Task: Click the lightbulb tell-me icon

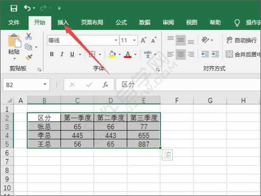Action: click(x=237, y=23)
